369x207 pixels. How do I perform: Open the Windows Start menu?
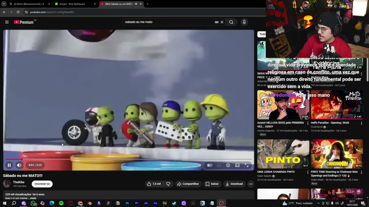coord(4,203)
